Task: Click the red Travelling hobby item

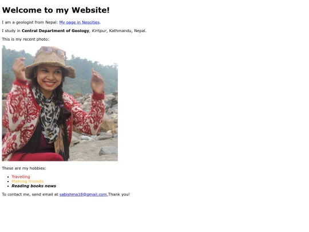Action: pyautogui.click(x=21, y=177)
